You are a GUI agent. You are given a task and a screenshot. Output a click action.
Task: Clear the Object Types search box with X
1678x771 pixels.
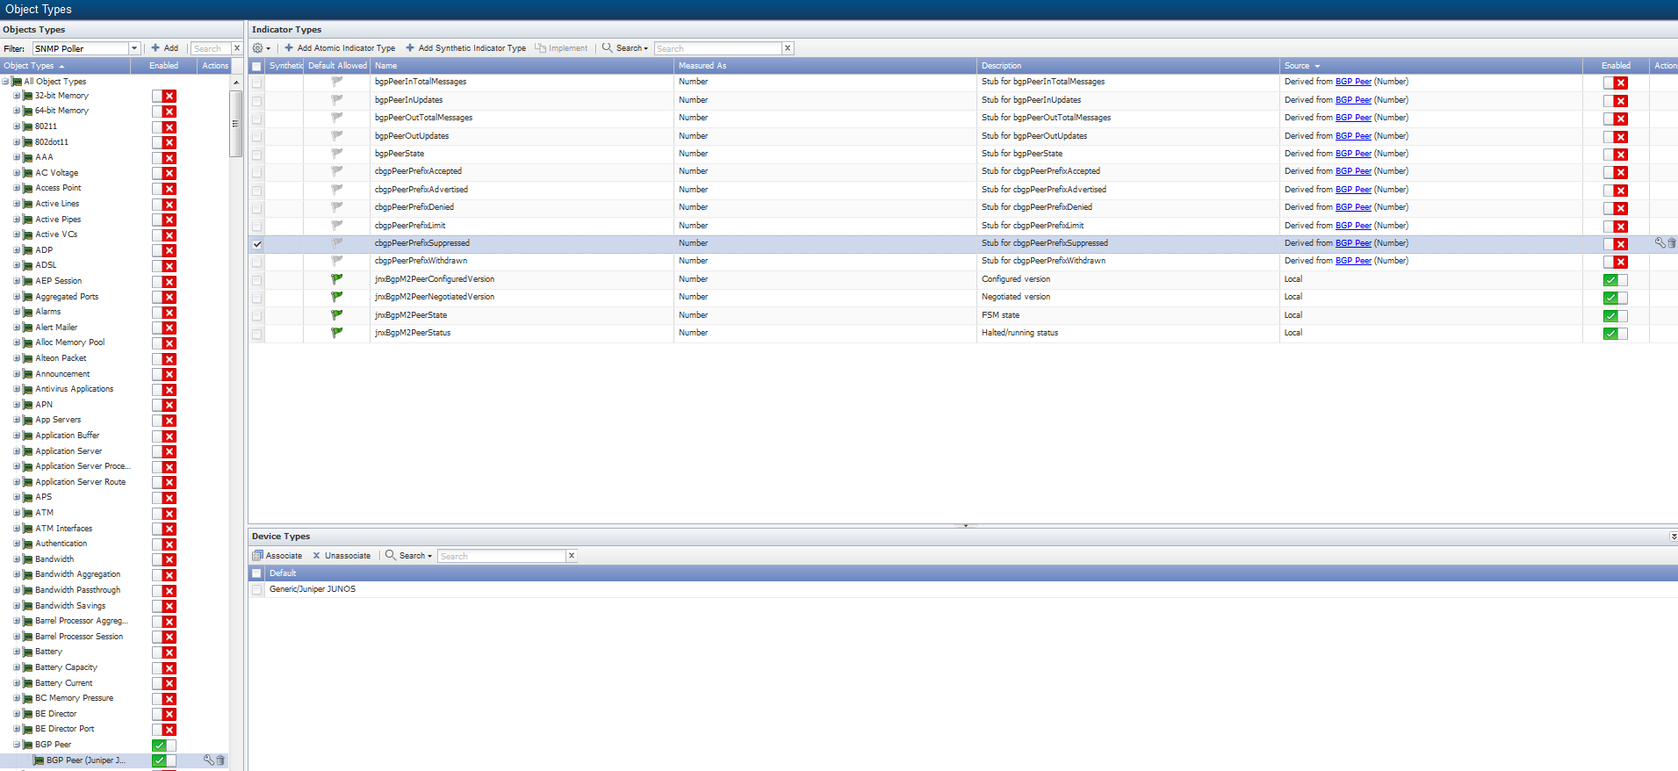click(236, 48)
